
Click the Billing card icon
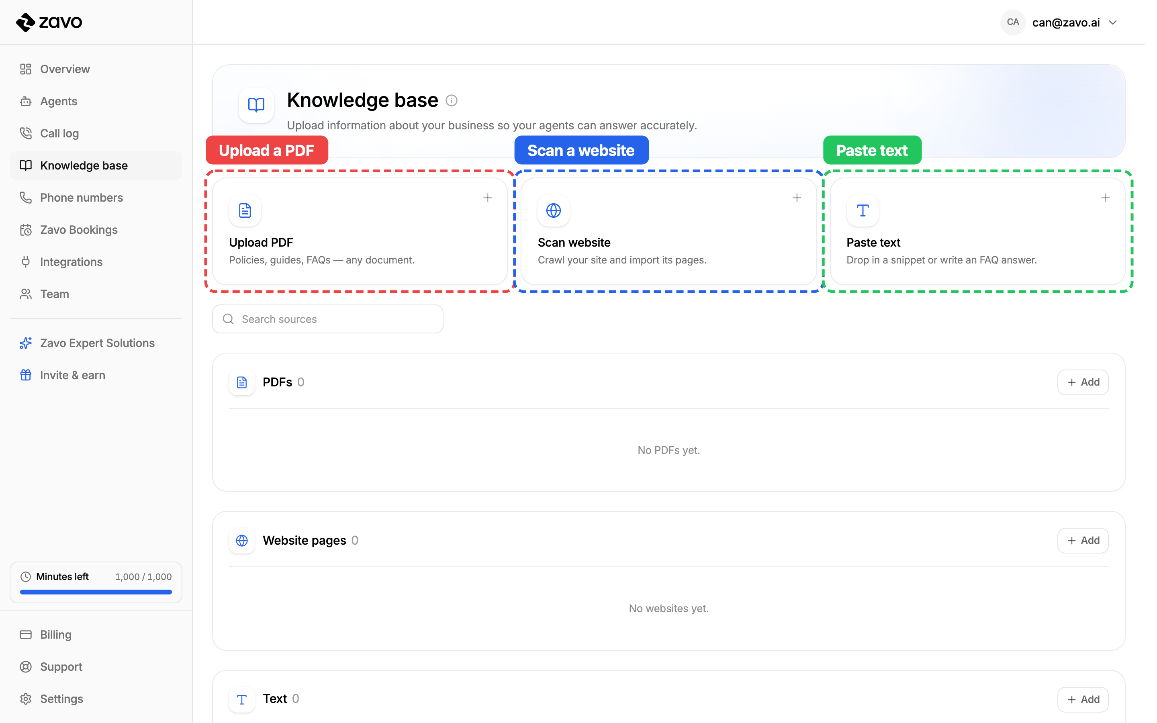[x=26, y=635]
